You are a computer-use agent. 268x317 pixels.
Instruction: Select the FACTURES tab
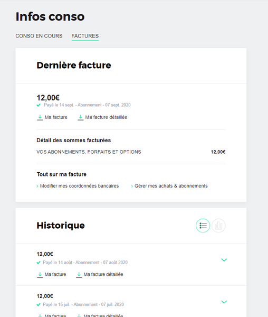pos(85,36)
